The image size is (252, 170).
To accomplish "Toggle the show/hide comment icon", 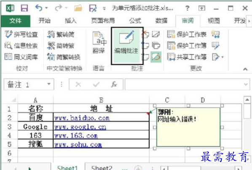I will [156, 34].
